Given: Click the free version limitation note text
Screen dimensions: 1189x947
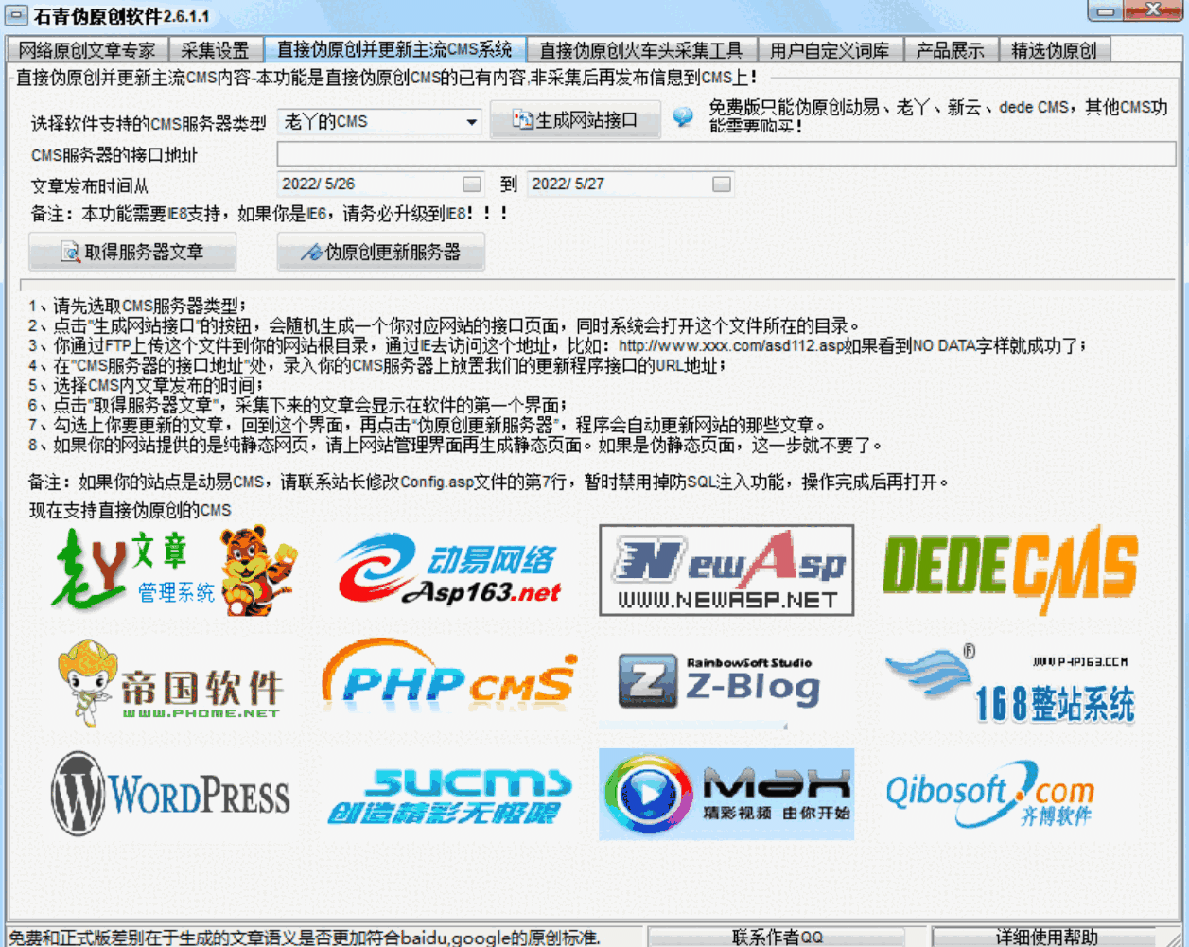Looking at the screenshot, I should click(x=938, y=116).
